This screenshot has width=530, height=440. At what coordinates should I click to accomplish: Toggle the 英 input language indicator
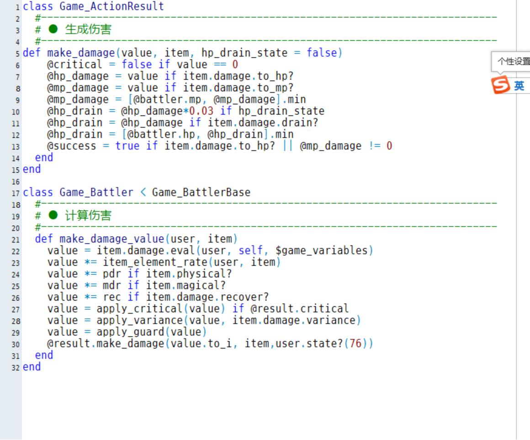click(519, 86)
